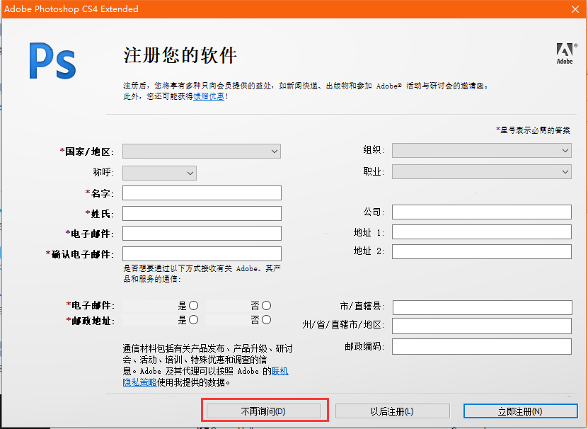The image size is (588, 429).
Task: Focus the 名字 text field
Action: (x=202, y=193)
